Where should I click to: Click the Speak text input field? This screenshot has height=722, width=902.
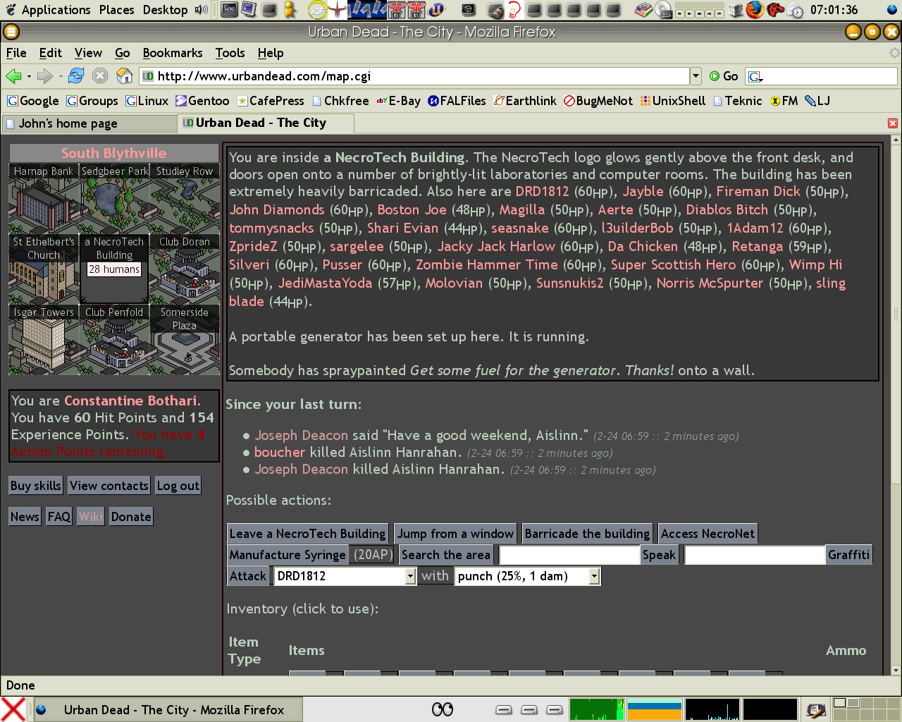[x=569, y=555]
